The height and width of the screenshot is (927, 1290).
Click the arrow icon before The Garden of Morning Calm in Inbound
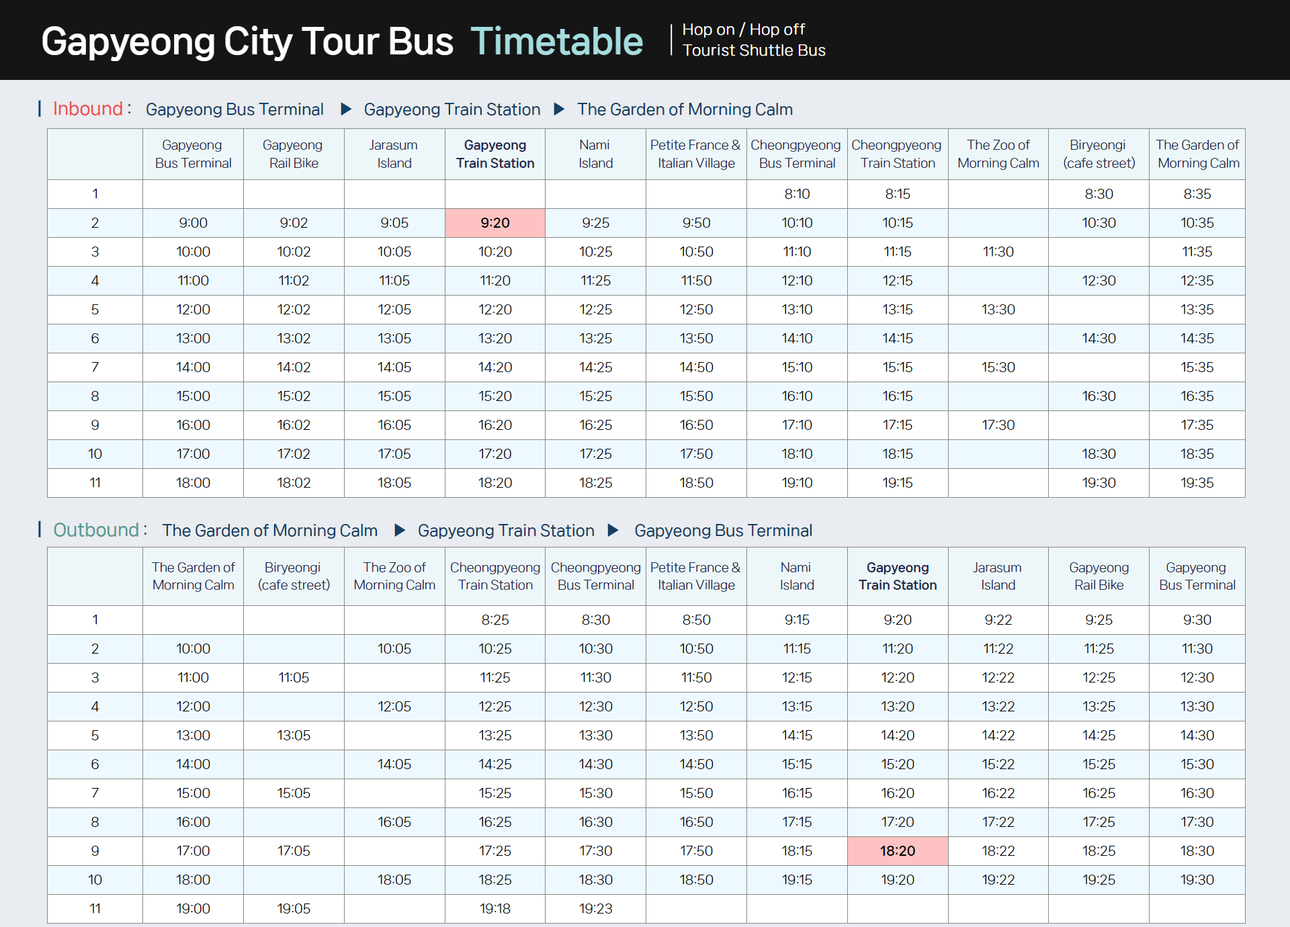559,109
